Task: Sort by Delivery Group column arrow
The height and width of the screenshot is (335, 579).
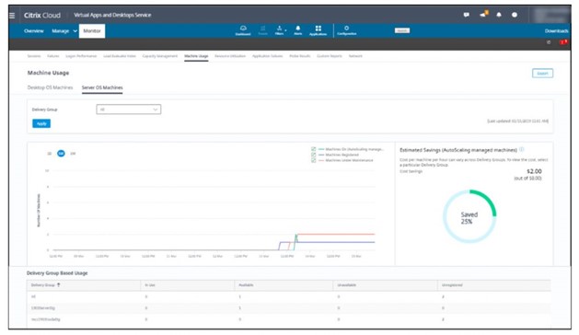Action: [58, 285]
